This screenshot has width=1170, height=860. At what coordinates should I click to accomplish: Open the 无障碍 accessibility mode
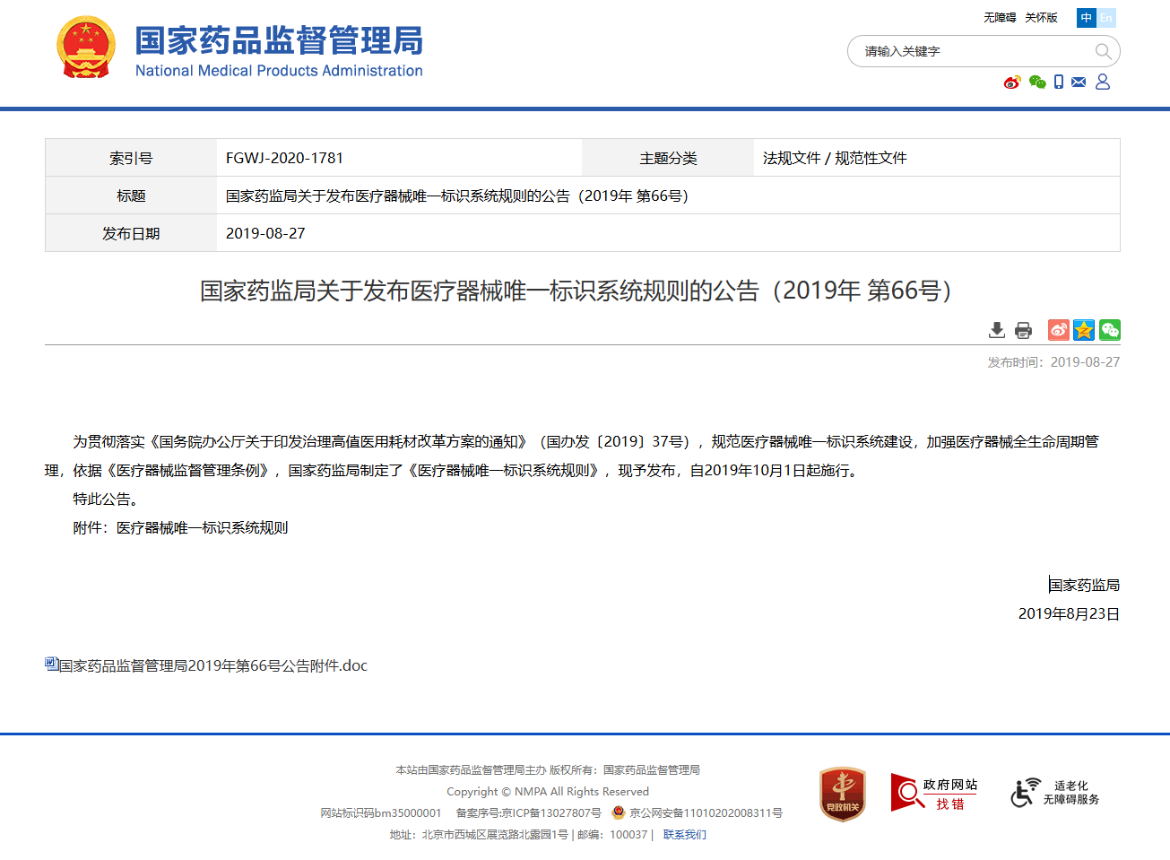point(1000,18)
